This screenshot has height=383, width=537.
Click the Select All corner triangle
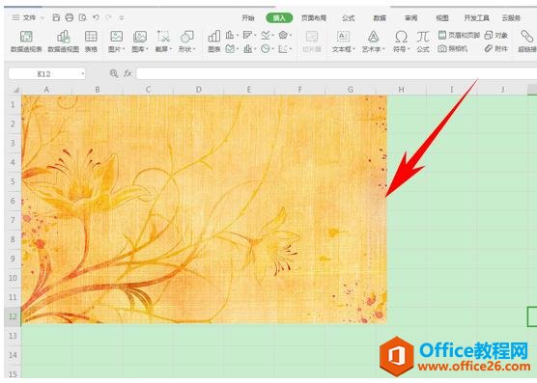pos(15,90)
